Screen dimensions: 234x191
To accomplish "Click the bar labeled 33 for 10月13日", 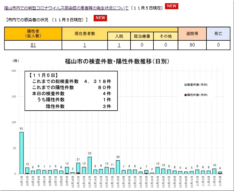I will (89, 165).
